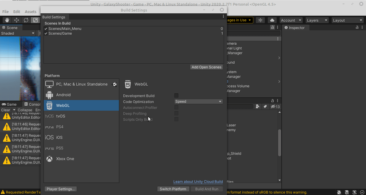Toggle hidden packages visibility showing 13
366x195 pixels.
tap(275, 107)
